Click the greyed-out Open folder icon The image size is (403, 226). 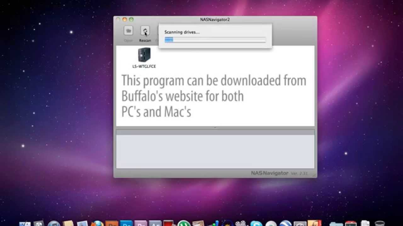tap(128, 31)
